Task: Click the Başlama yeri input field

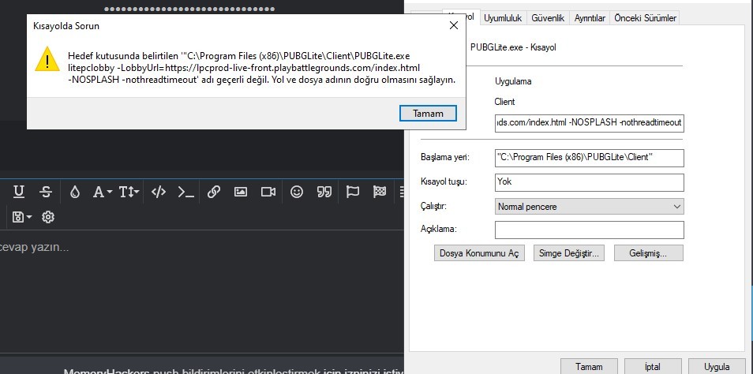Action: click(590, 158)
